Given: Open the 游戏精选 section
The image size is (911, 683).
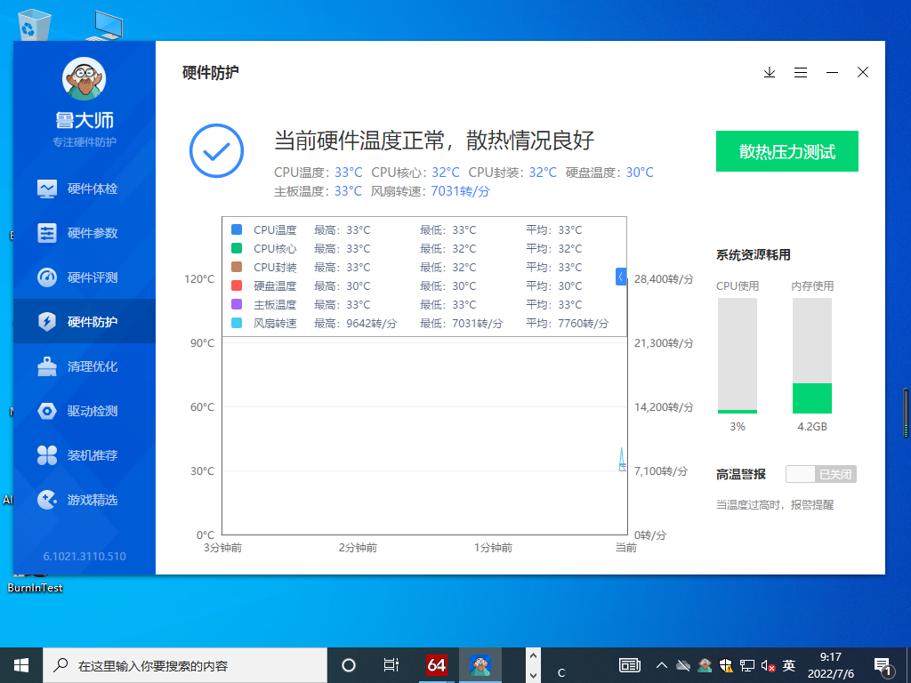Looking at the screenshot, I should click(84, 500).
